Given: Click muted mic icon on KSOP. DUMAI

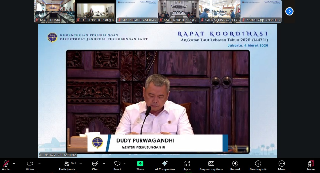Looking at the screenshot, I should (x=37, y=20).
